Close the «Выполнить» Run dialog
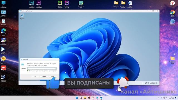The image size is (178, 100). pos(58,59)
